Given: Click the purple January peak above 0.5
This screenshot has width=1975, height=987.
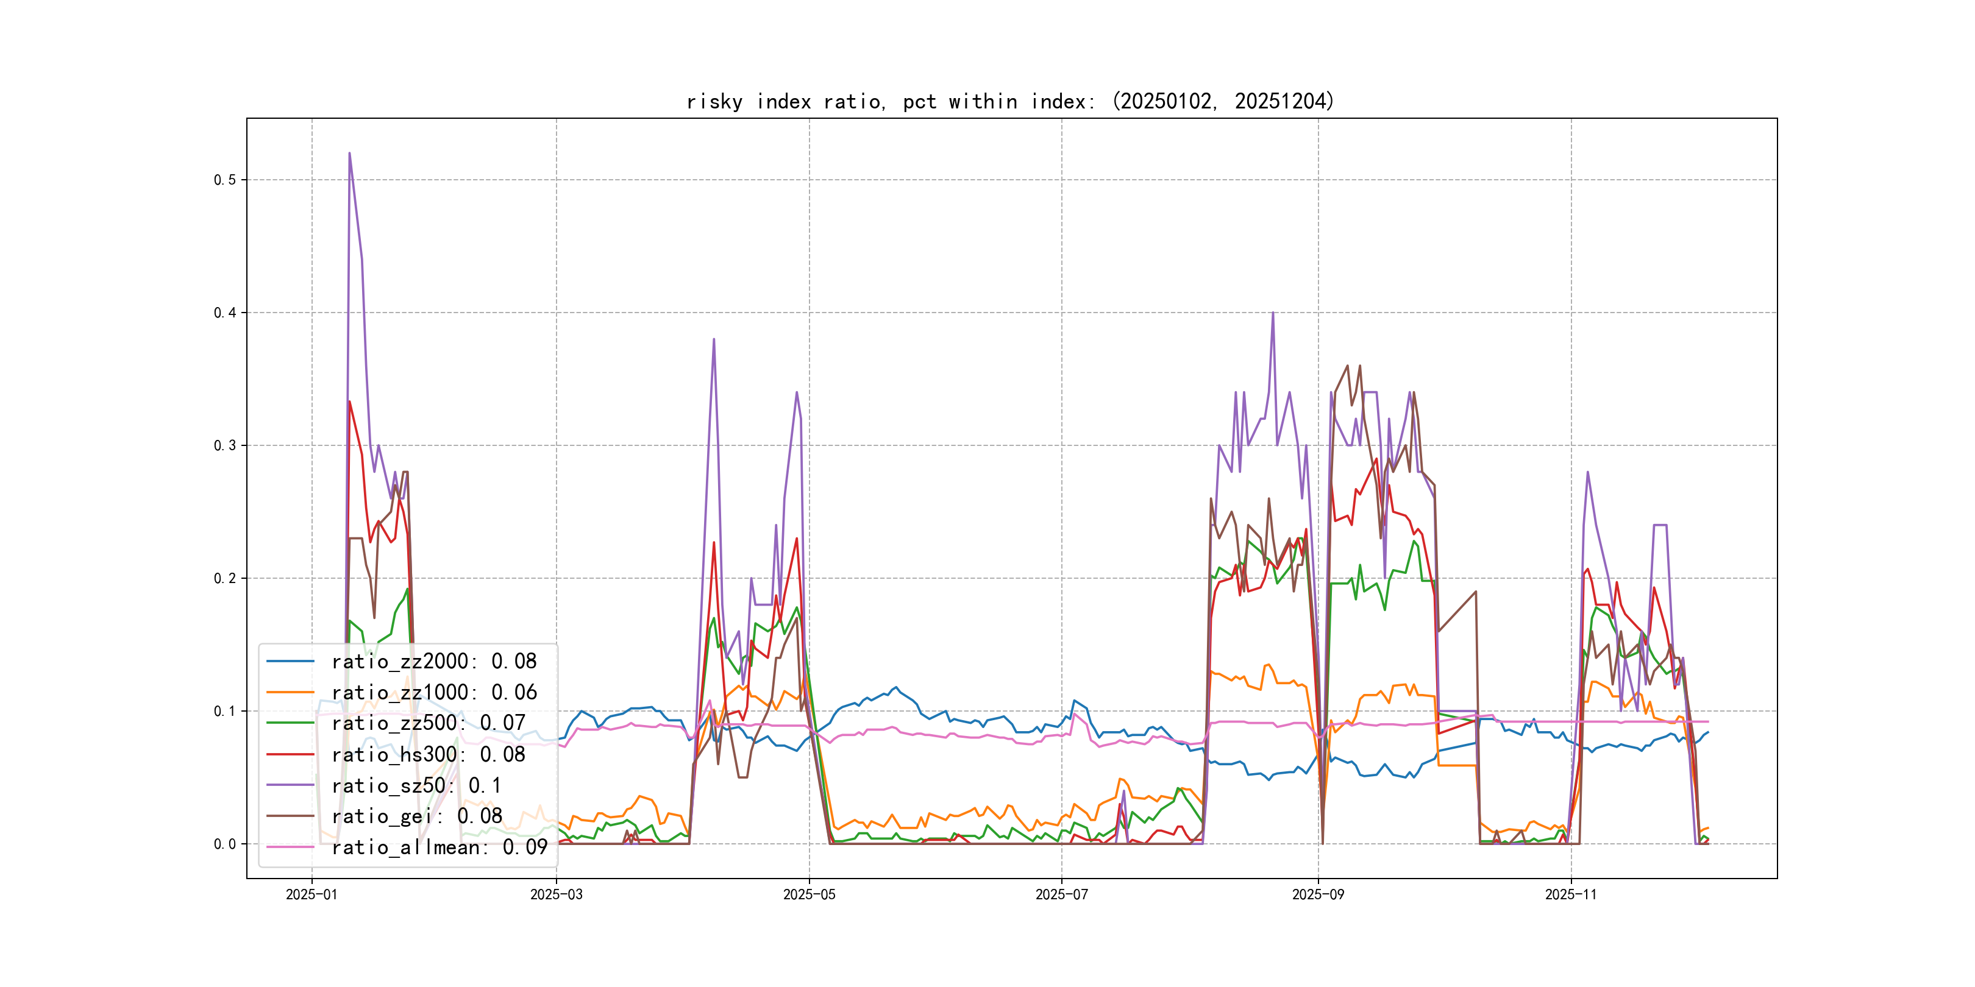Looking at the screenshot, I should click(350, 154).
